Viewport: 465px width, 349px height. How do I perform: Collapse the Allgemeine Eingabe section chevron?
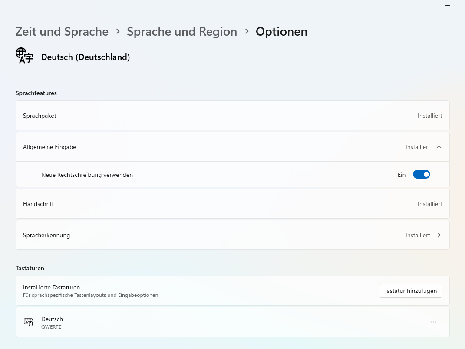point(439,147)
